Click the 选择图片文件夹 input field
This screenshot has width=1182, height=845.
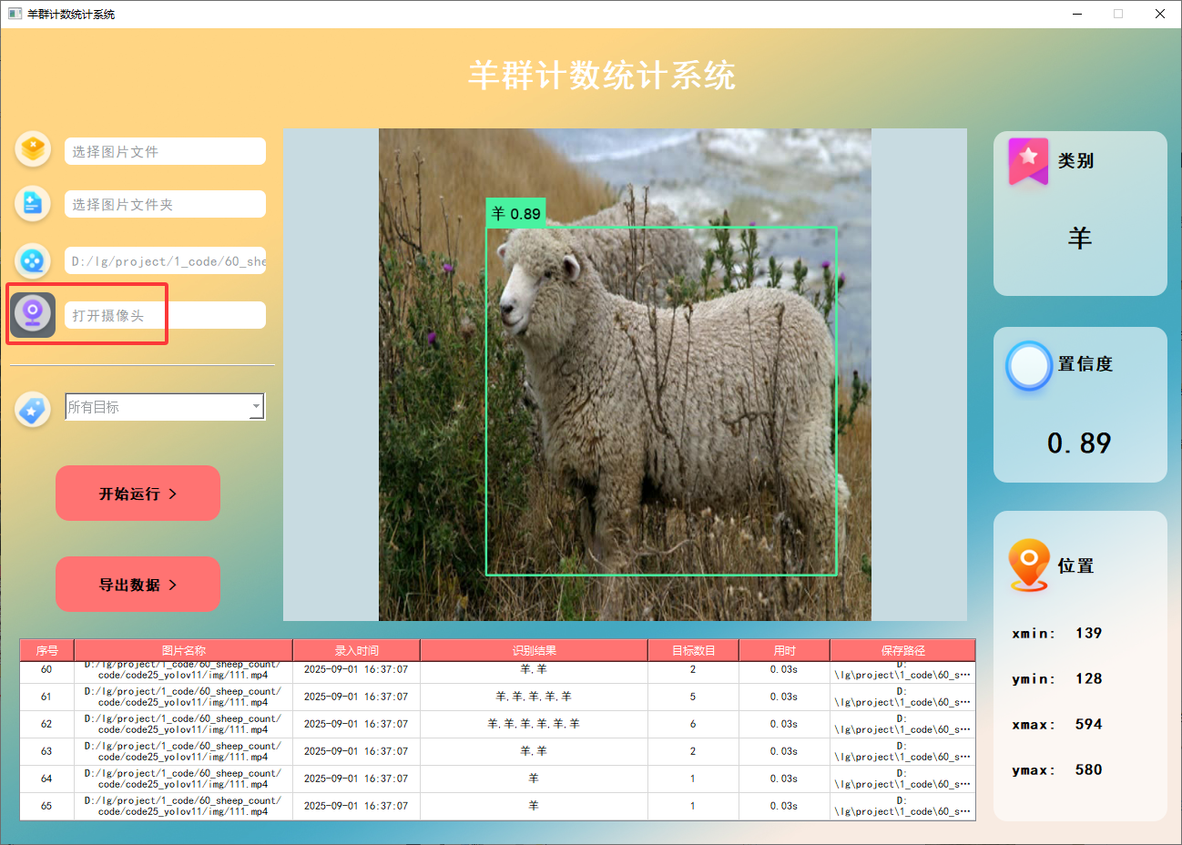[165, 204]
